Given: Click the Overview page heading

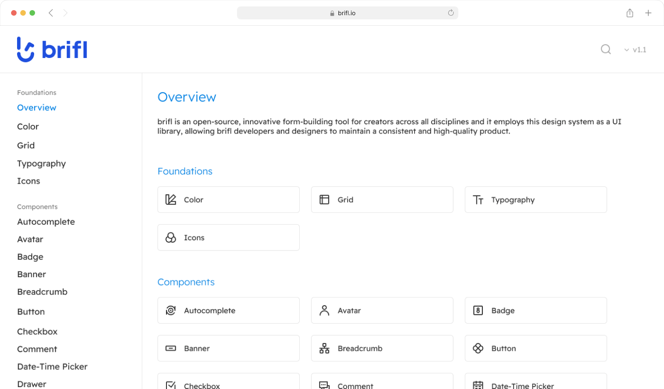Looking at the screenshot, I should (187, 97).
